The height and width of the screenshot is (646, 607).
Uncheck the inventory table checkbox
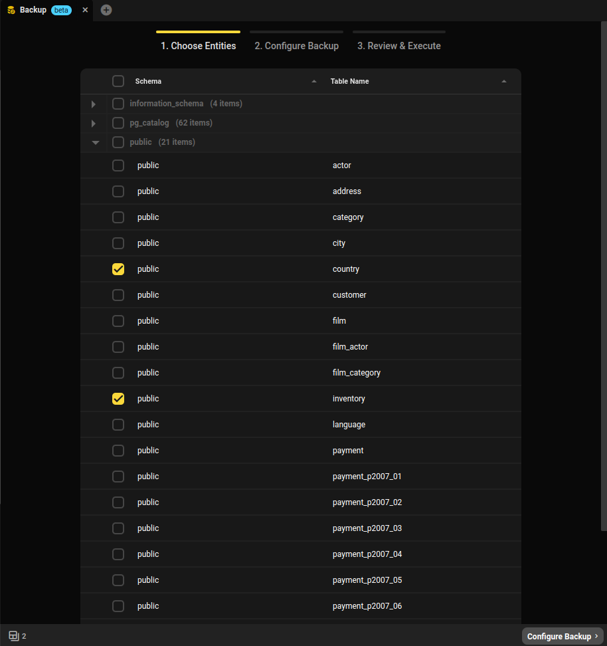[x=118, y=398]
